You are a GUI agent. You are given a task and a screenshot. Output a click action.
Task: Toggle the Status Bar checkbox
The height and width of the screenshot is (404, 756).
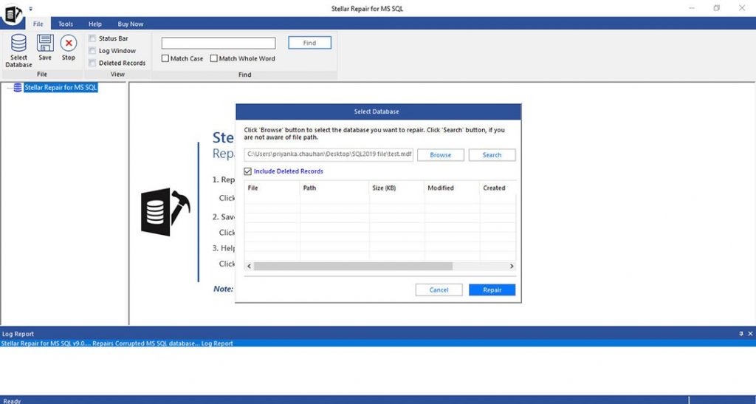(92, 38)
